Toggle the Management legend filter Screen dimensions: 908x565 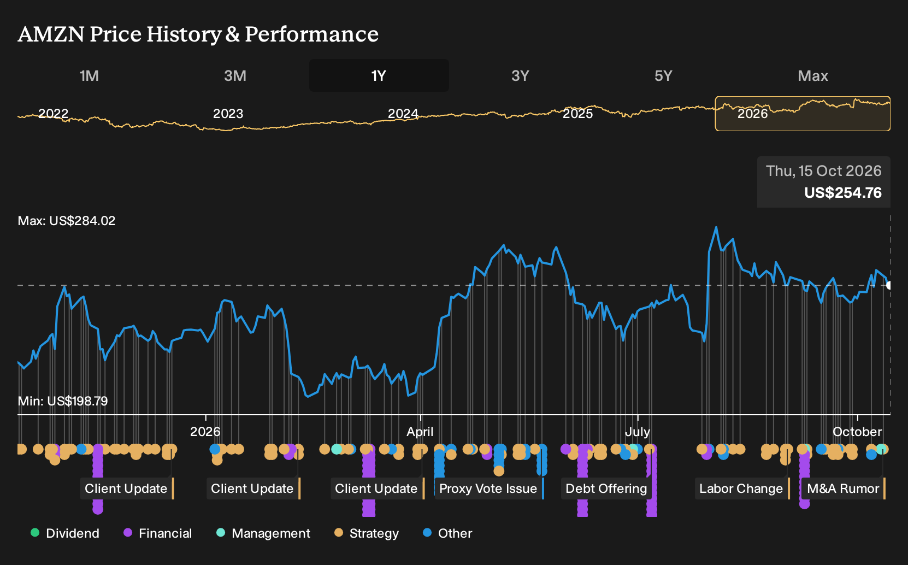[x=263, y=533]
